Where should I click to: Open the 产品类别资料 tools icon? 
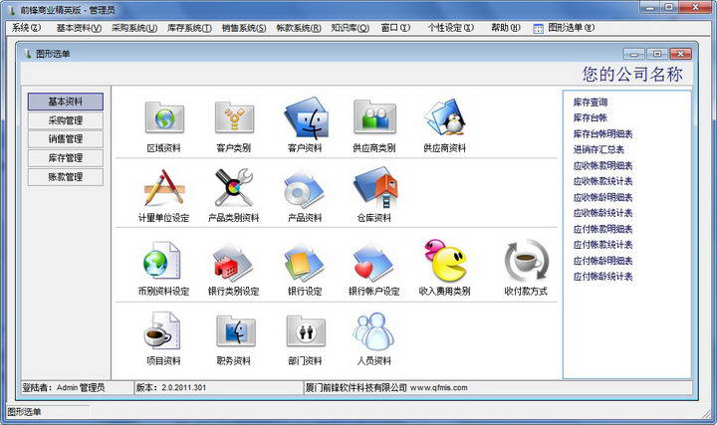point(234,188)
